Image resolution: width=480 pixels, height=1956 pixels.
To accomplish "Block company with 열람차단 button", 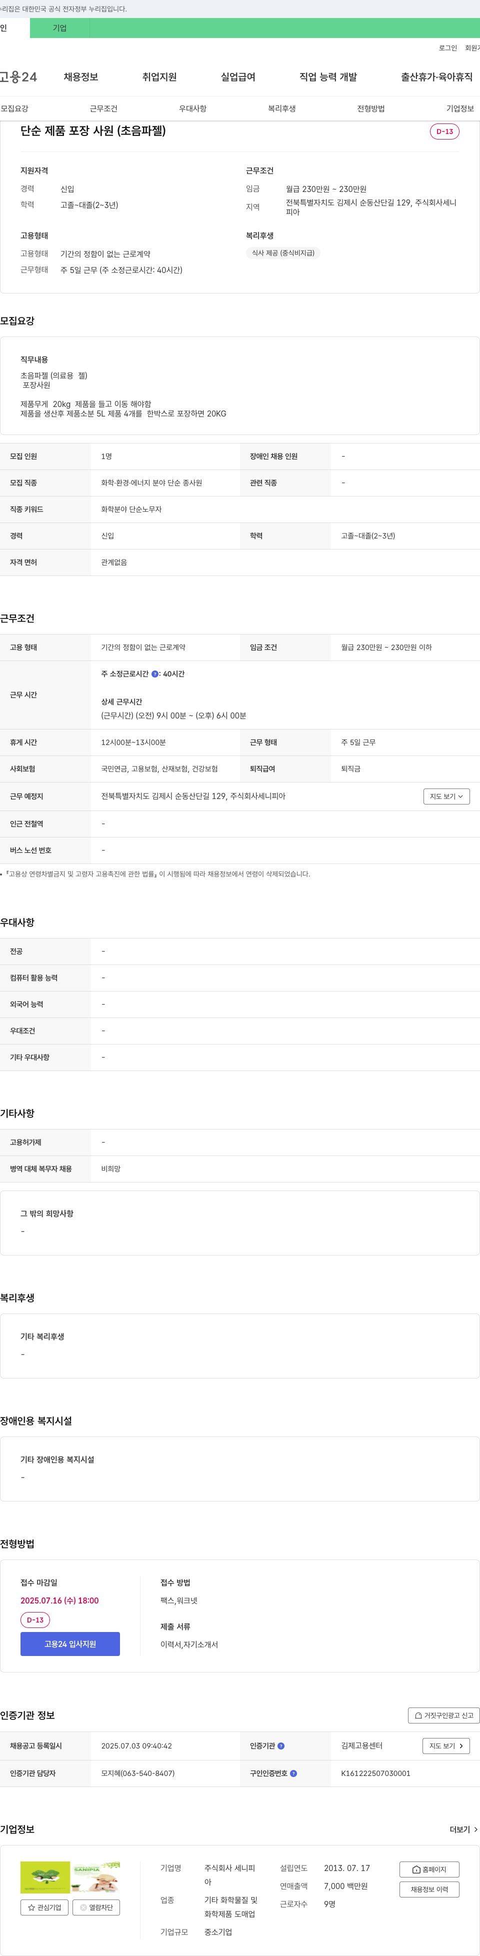I will click(x=95, y=1906).
